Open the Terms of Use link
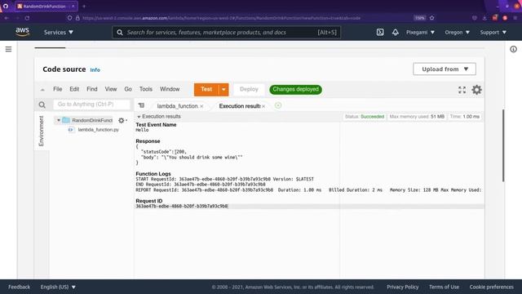Image resolution: width=522 pixels, height=294 pixels. tap(444, 287)
